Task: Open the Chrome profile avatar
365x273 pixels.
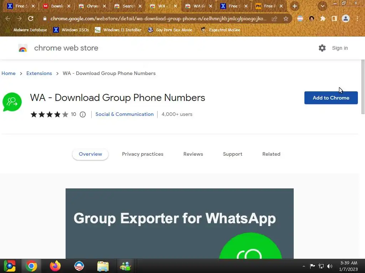Action: click(346, 18)
